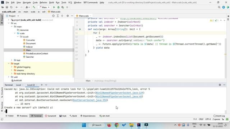Run Main with the green play icon

pos(54,7)
